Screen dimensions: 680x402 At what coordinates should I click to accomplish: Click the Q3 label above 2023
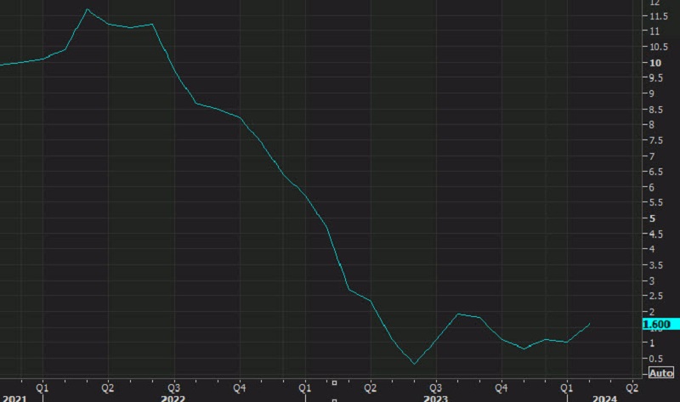pyautogui.click(x=435, y=385)
